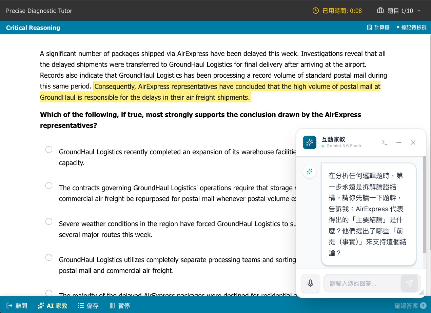Screen dimensions: 431x313
Task: Minimize the 互動家教 tutor panel
Action: (x=399, y=142)
